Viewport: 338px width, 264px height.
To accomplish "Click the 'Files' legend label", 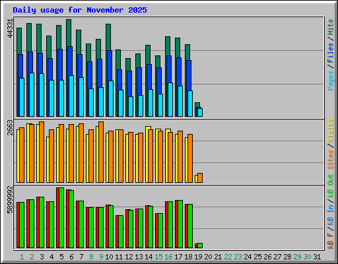I will click(331, 53).
